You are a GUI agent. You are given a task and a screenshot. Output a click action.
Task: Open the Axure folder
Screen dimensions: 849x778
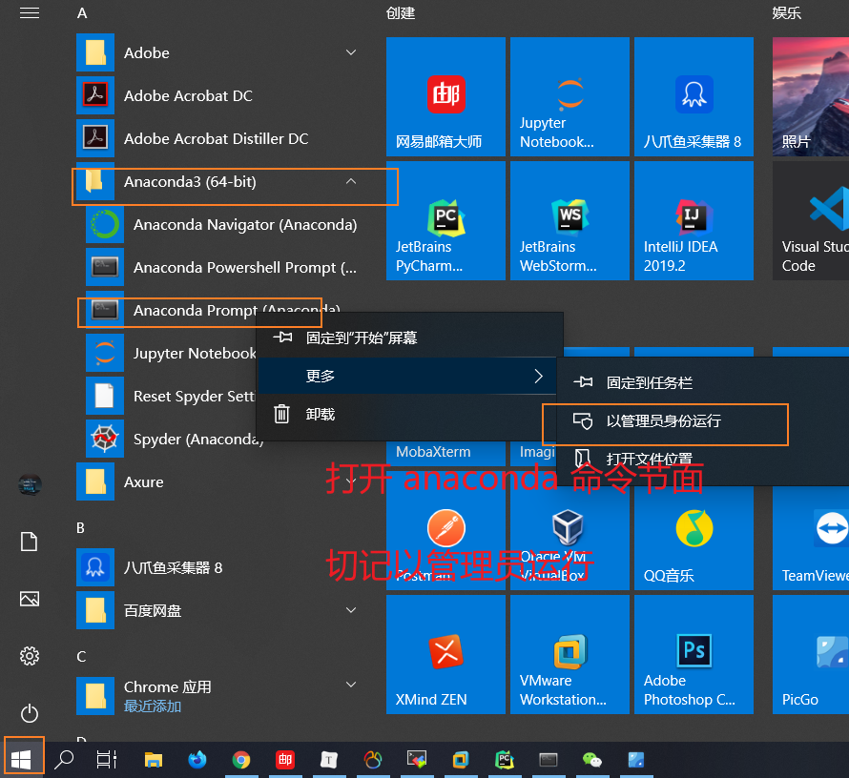(x=218, y=481)
